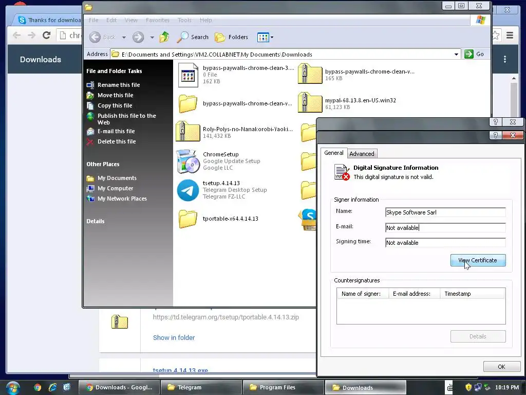Screen dimensions: 526x395
Task: Launch Internet Explorer from quick launch
Action: click(x=52, y=387)
